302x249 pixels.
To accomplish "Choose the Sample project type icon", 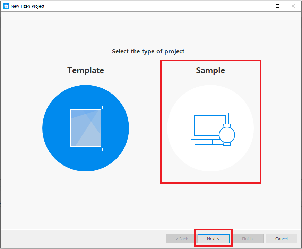I will [x=210, y=128].
